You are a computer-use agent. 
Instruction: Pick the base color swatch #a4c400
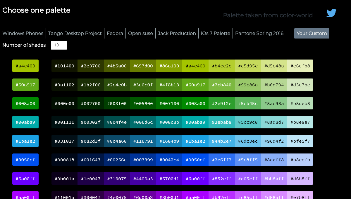point(25,66)
